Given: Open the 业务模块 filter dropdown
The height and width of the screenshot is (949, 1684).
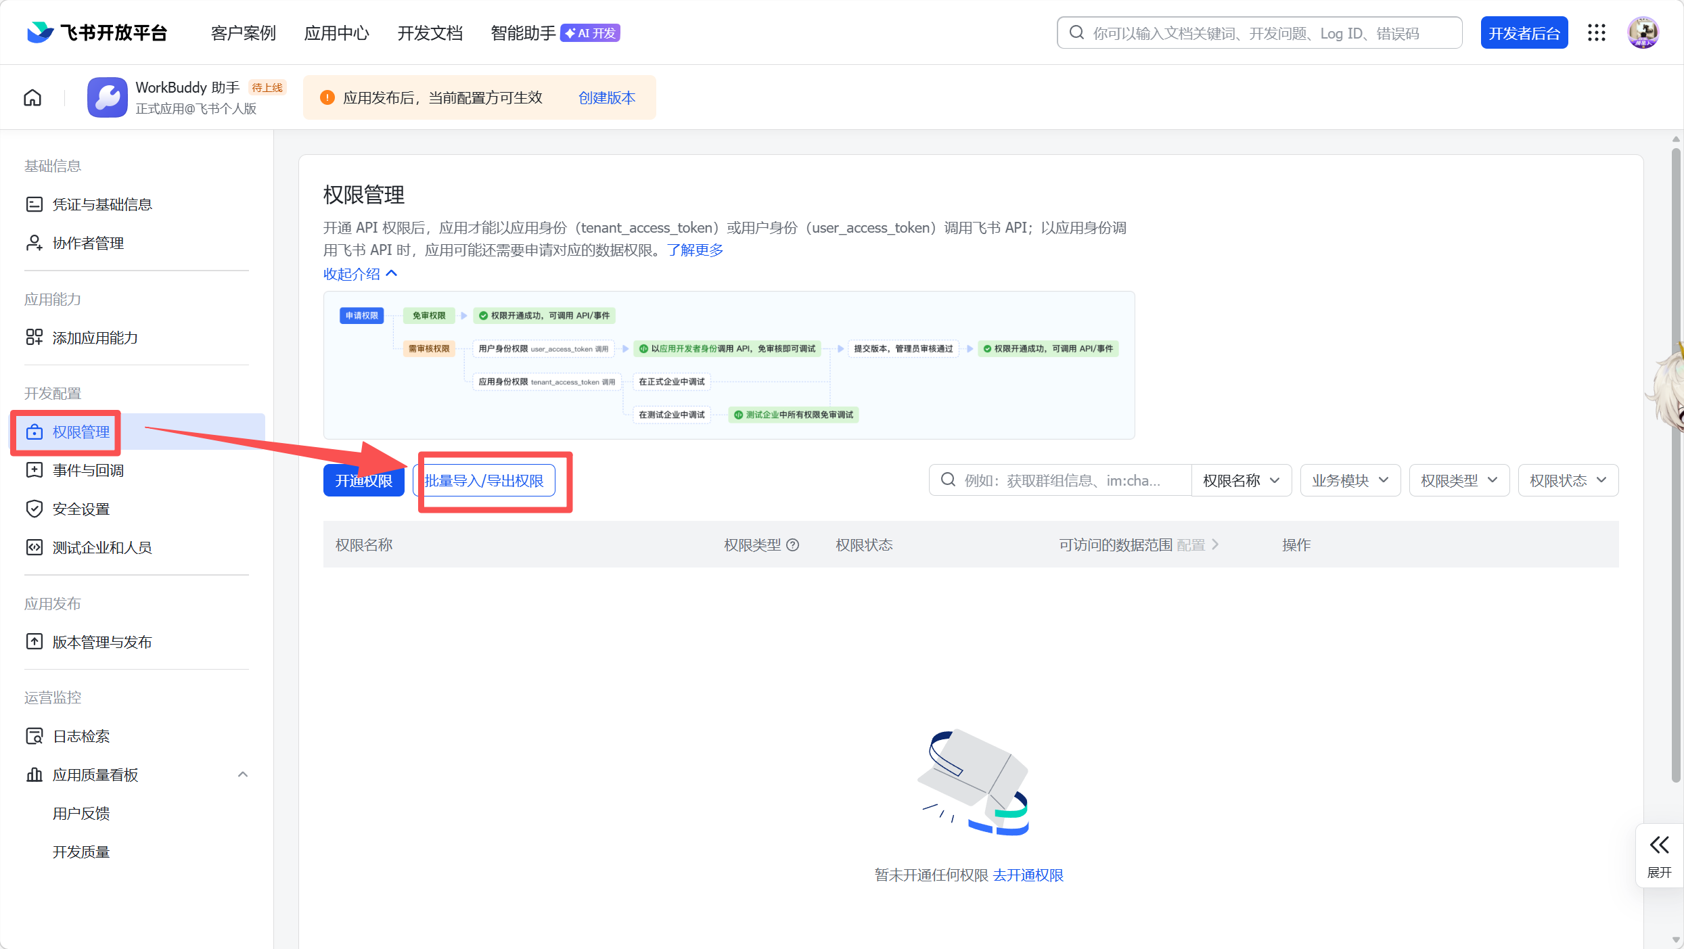Looking at the screenshot, I should [x=1350, y=480].
